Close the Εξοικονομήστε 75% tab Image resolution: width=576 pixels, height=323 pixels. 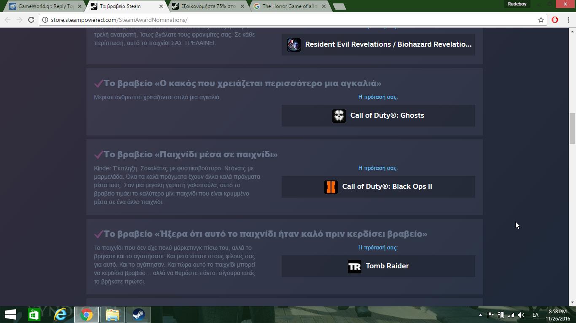tap(242, 6)
